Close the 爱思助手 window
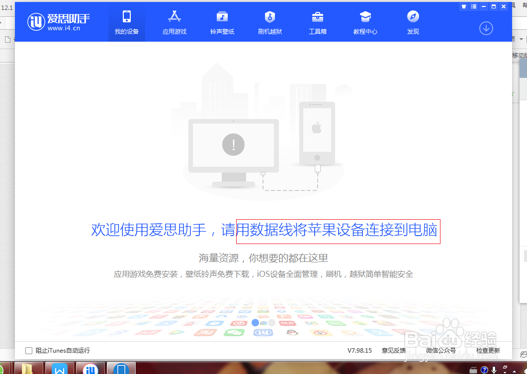 coord(504,6)
